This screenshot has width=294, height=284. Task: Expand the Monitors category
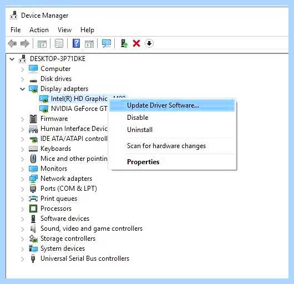23,169
